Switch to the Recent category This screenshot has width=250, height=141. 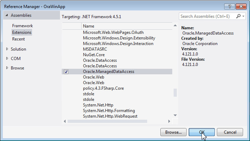point(18,39)
